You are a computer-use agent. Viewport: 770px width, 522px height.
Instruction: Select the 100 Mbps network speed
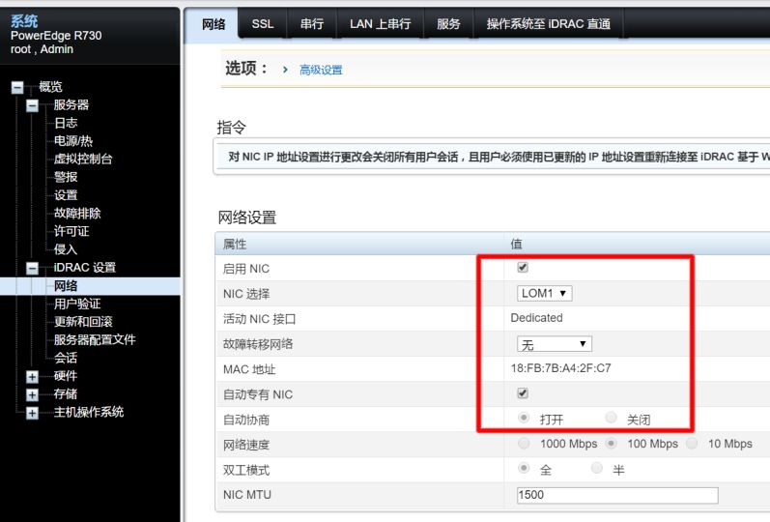[x=611, y=444]
